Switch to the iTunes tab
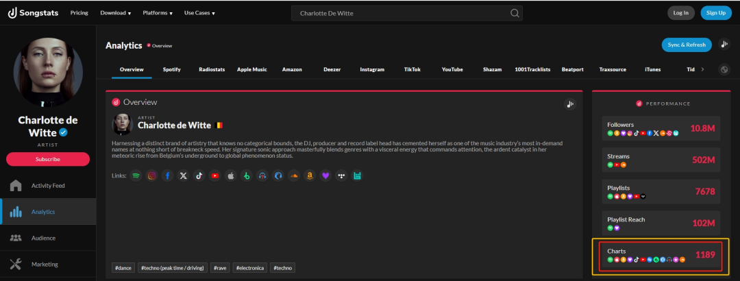The width and height of the screenshot is (740, 281). pyautogui.click(x=653, y=69)
